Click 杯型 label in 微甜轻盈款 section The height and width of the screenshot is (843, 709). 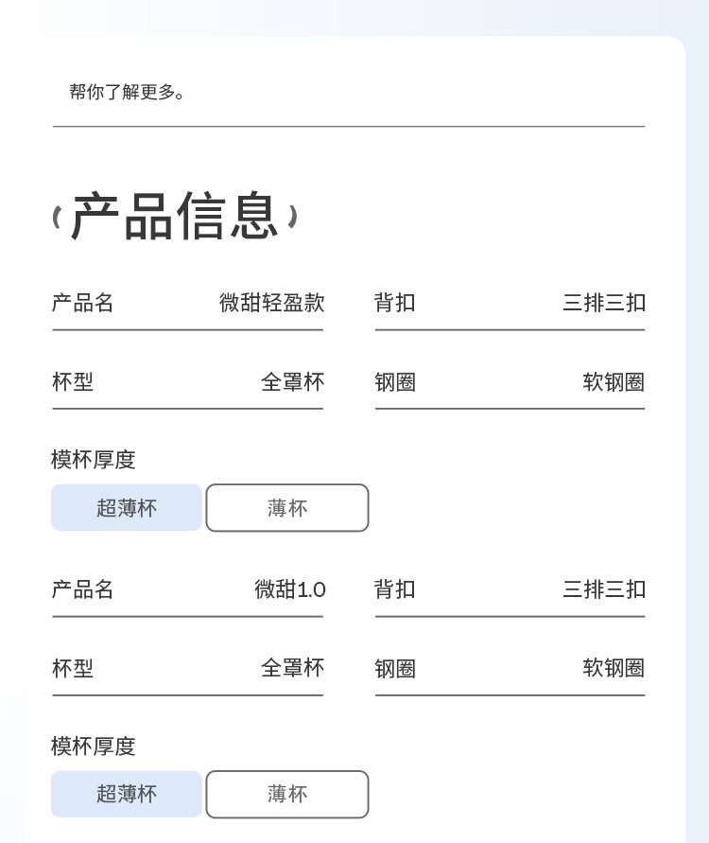73,382
